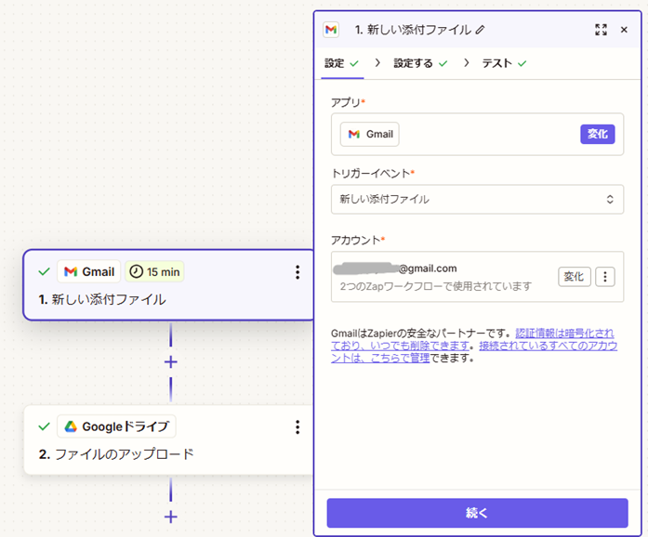Click the Gmail badge on step 1 card
The image size is (648, 537).
point(89,272)
